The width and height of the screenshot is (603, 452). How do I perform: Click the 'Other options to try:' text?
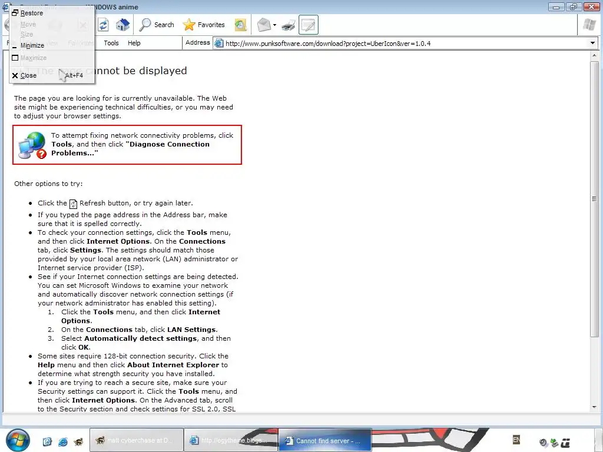(48, 184)
